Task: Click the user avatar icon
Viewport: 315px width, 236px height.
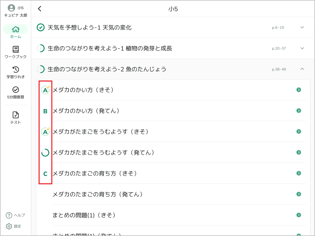Action: tap(11, 8)
